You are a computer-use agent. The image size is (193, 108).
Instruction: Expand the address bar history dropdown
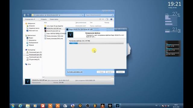click(x=80, y=15)
